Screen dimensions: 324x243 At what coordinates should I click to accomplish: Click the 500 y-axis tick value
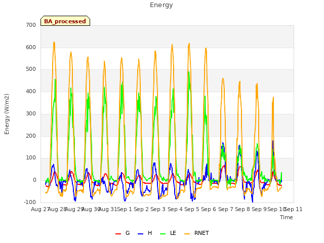coord(31,69)
